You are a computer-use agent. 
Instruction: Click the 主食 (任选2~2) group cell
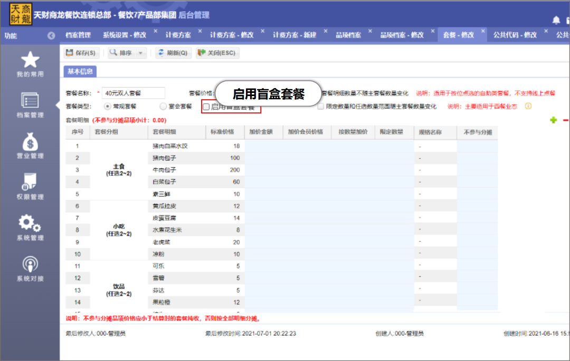pyautogui.click(x=119, y=170)
